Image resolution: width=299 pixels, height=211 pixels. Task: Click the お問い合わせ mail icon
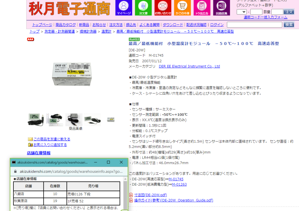point(163,8)
